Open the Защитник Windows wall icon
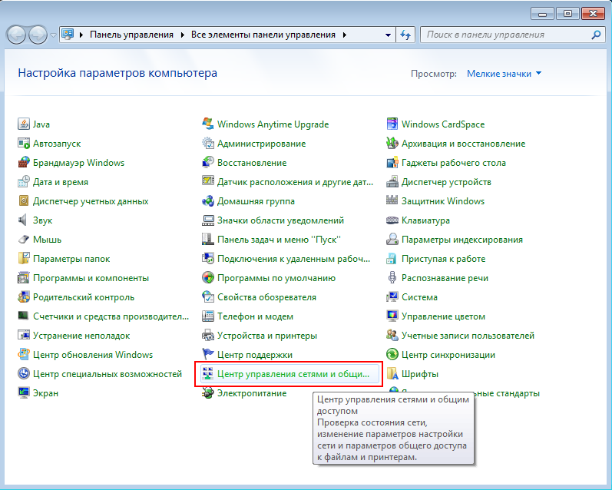Viewport: 612px width, 490px height. [392, 200]
